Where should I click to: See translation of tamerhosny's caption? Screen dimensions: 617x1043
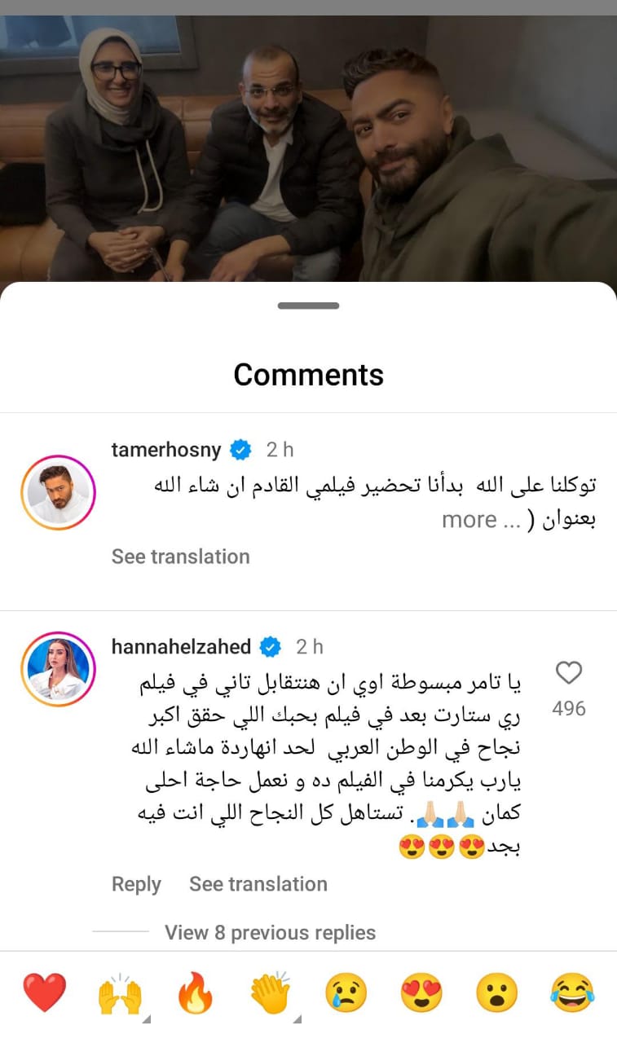pos(180,557)
